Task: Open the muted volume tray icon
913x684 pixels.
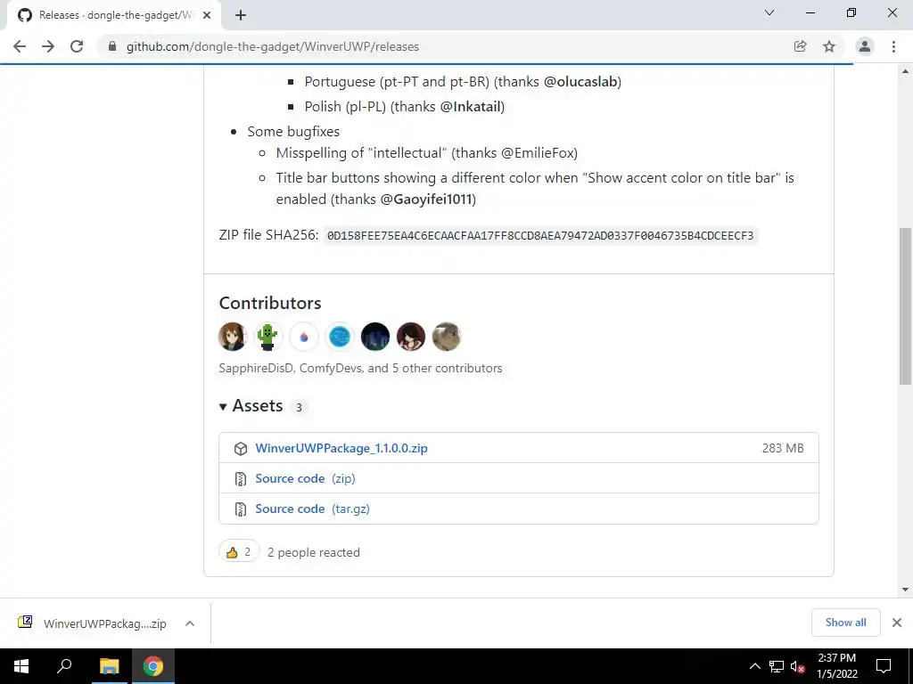Action: click(798, 666)
